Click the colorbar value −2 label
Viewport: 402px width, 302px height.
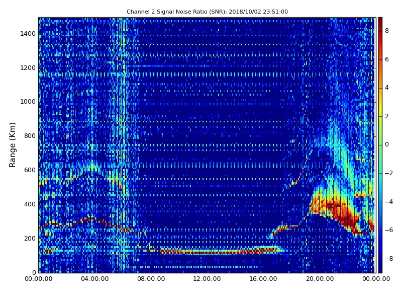tap(388, 173)
